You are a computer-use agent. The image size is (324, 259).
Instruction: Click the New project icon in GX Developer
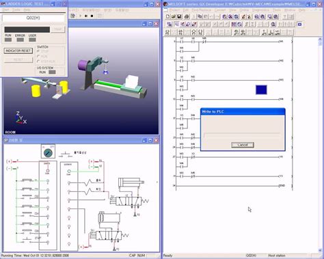point(167,16)
